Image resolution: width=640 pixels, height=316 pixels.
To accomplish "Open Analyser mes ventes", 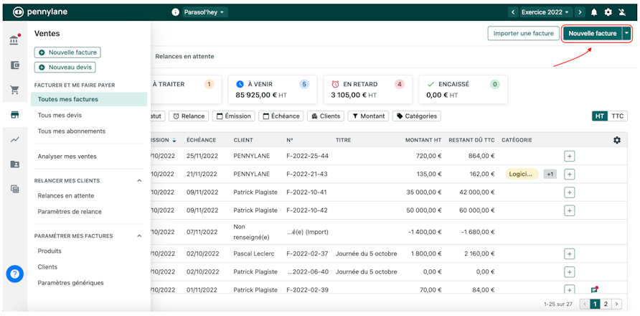I will [x=67, y=156].
